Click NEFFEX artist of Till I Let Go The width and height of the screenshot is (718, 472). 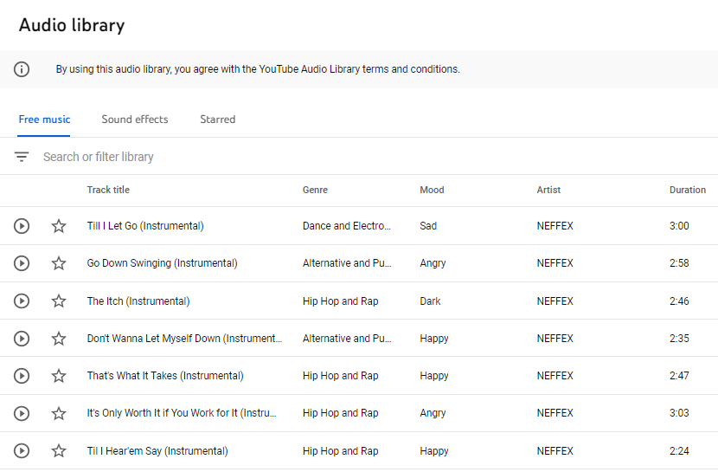click(x=555, y=226)
